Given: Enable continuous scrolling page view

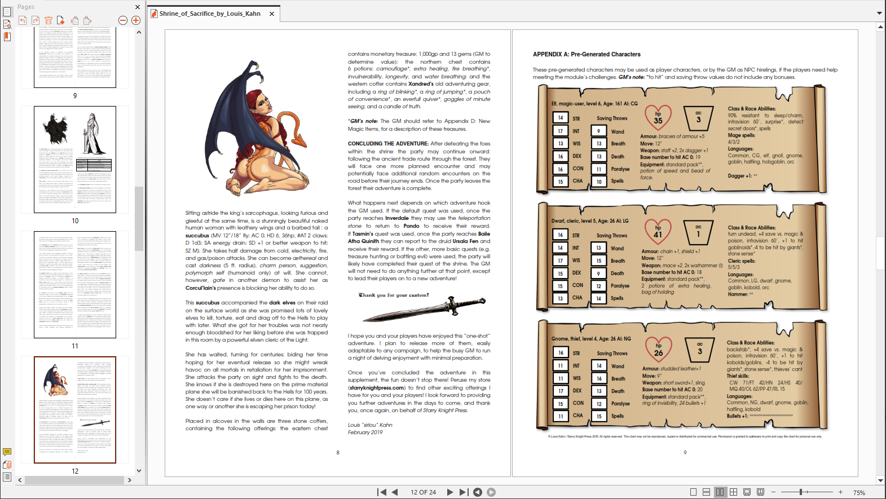Looking at the screenshot, I should [706, 492].
